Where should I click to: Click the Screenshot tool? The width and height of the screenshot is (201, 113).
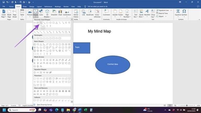67,13
